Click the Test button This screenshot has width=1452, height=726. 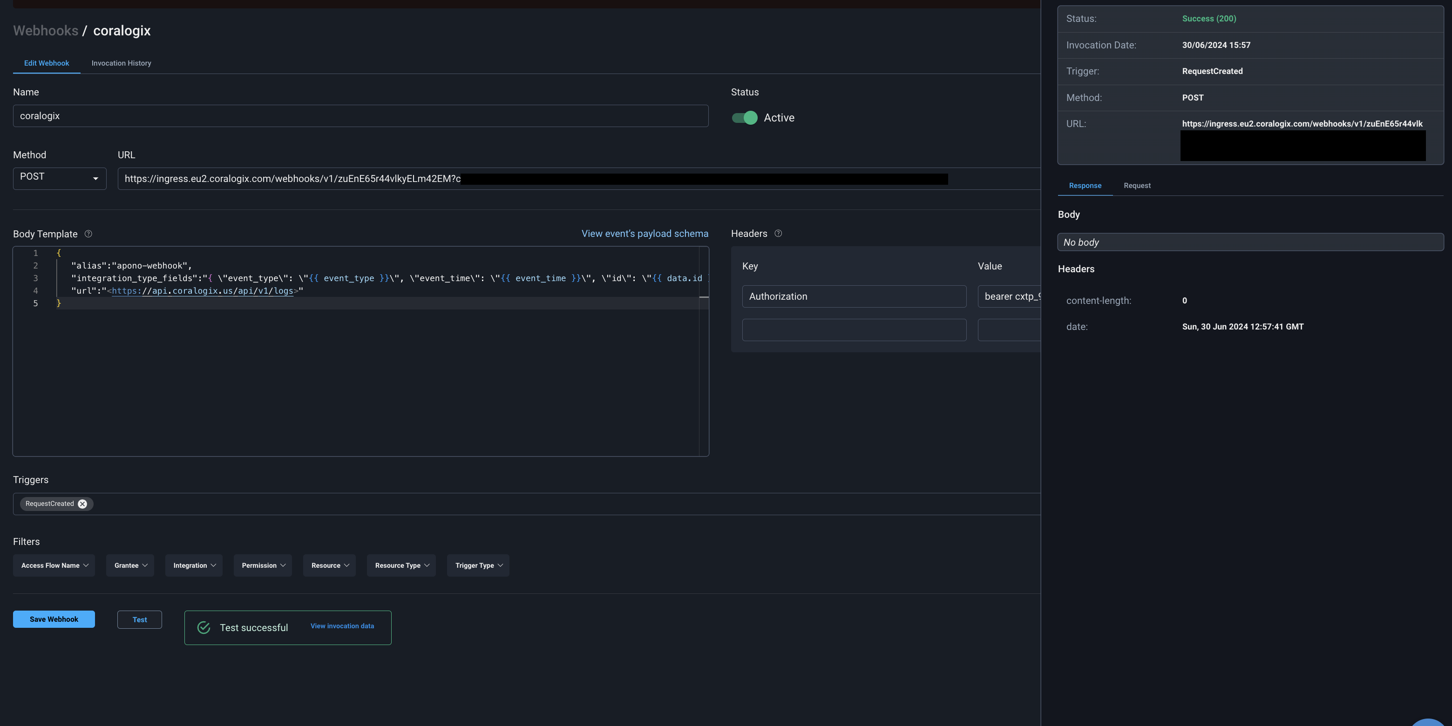click(x=139, y=619)
